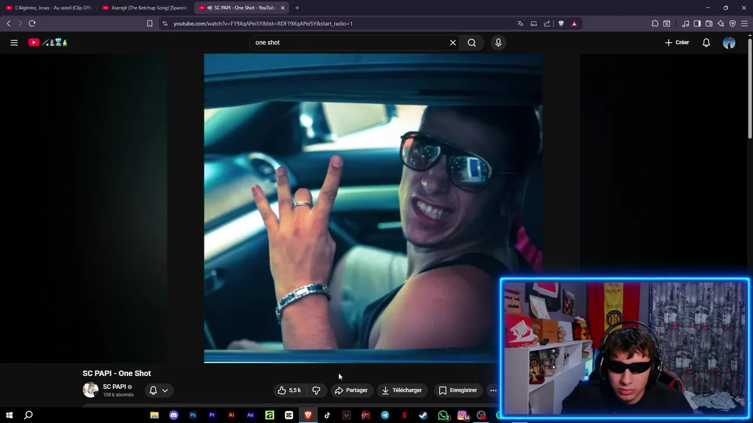Play or pause the video player

[x=373, y=208]
